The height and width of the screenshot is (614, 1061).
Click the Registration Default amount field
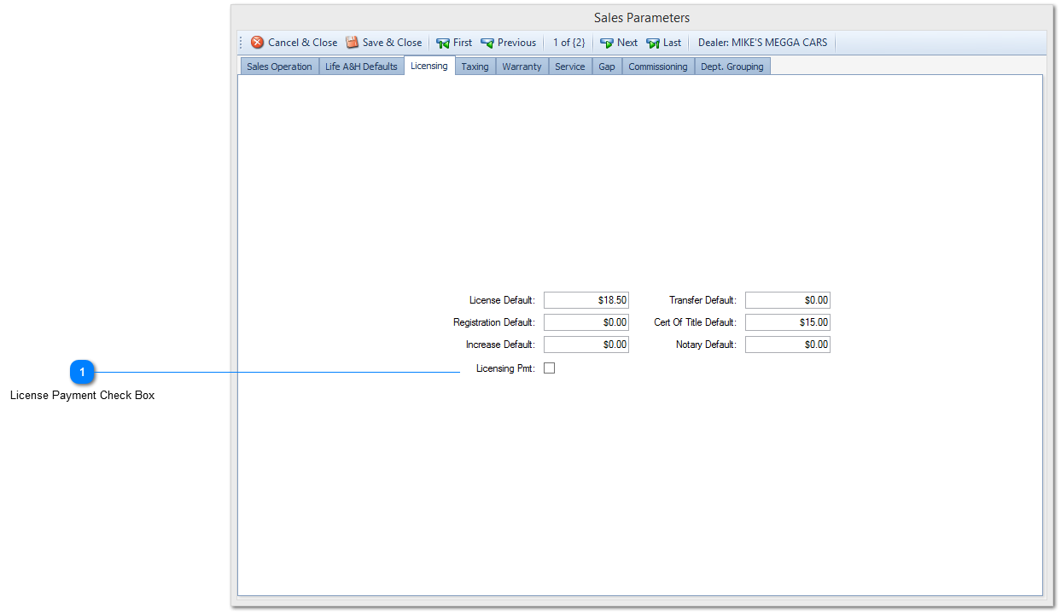(x=586, y=322)
